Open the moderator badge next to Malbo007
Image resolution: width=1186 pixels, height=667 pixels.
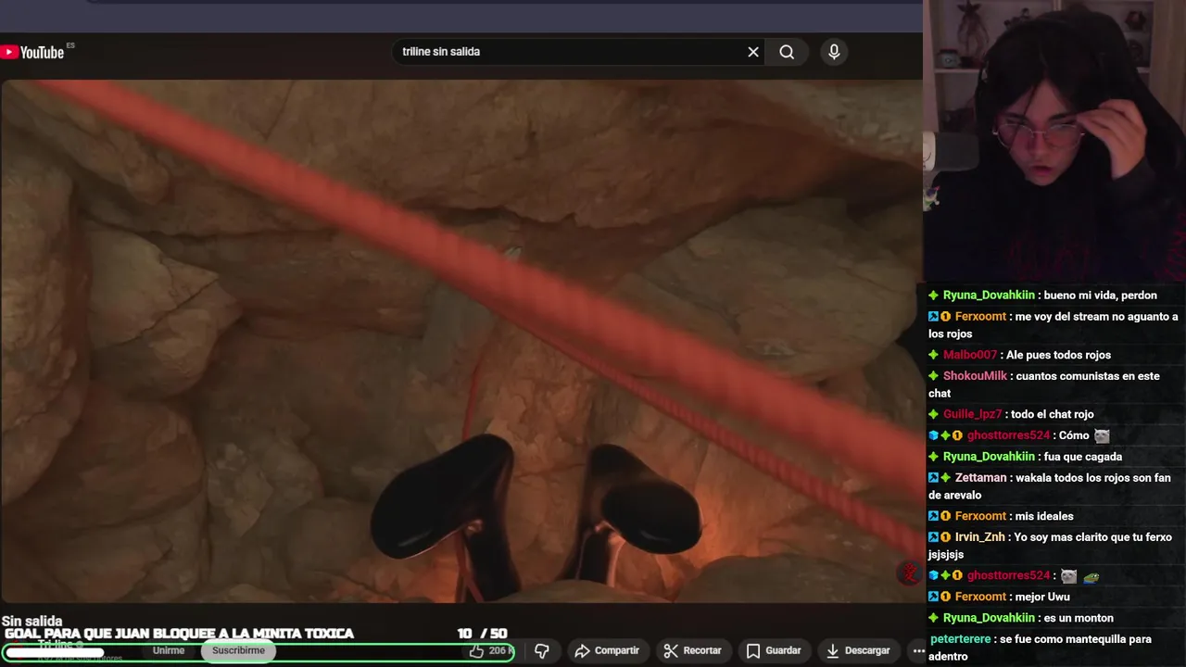[x=933, y=355]
